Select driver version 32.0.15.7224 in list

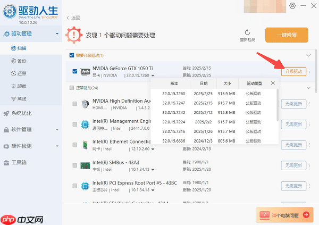tap(214, 122)
